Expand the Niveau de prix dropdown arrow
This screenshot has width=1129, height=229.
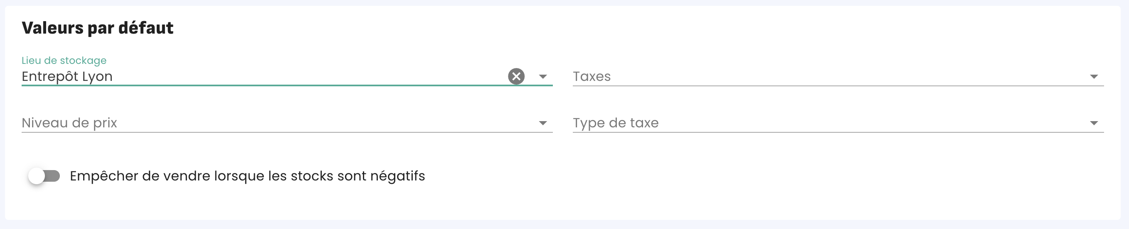(x=542, y=123)
